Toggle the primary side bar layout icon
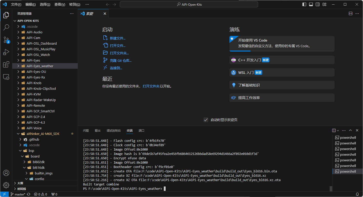 click(x=304, y=4)
